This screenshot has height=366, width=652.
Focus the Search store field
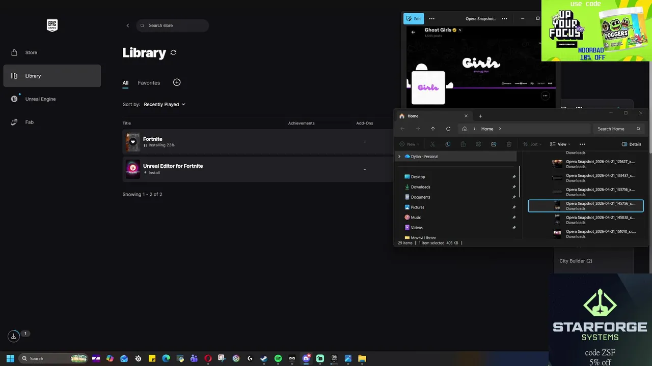pyautogui.click(x=173, y=25)
